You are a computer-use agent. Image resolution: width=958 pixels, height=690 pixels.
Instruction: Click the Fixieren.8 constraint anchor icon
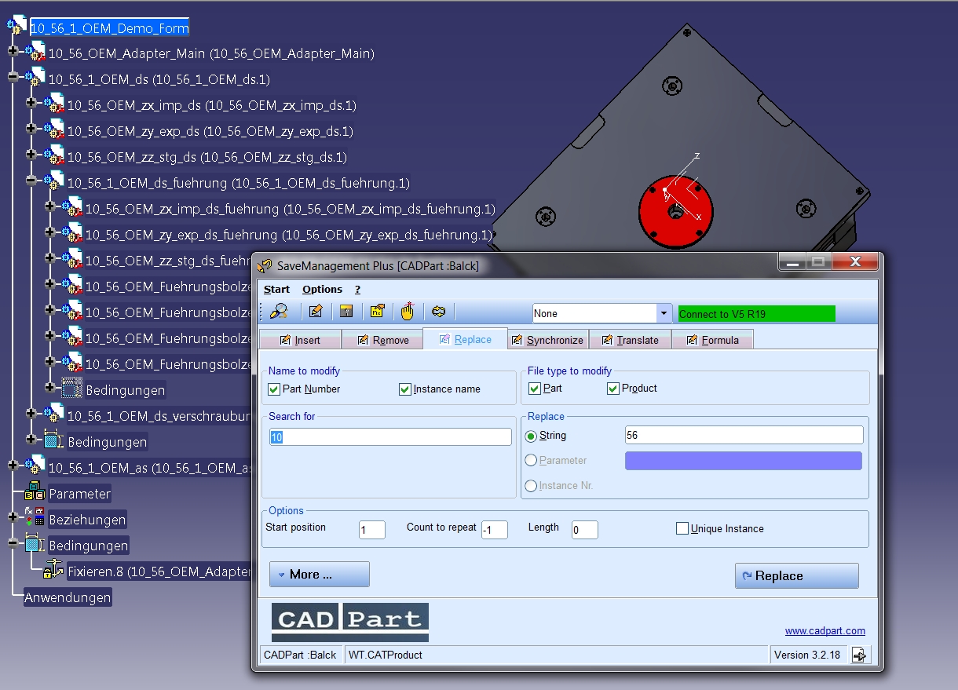click(53, 571)
